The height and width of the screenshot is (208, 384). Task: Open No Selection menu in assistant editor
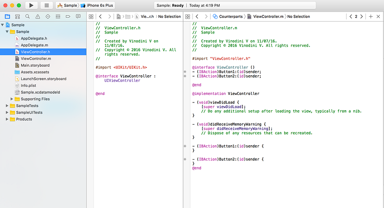[299, 17]
